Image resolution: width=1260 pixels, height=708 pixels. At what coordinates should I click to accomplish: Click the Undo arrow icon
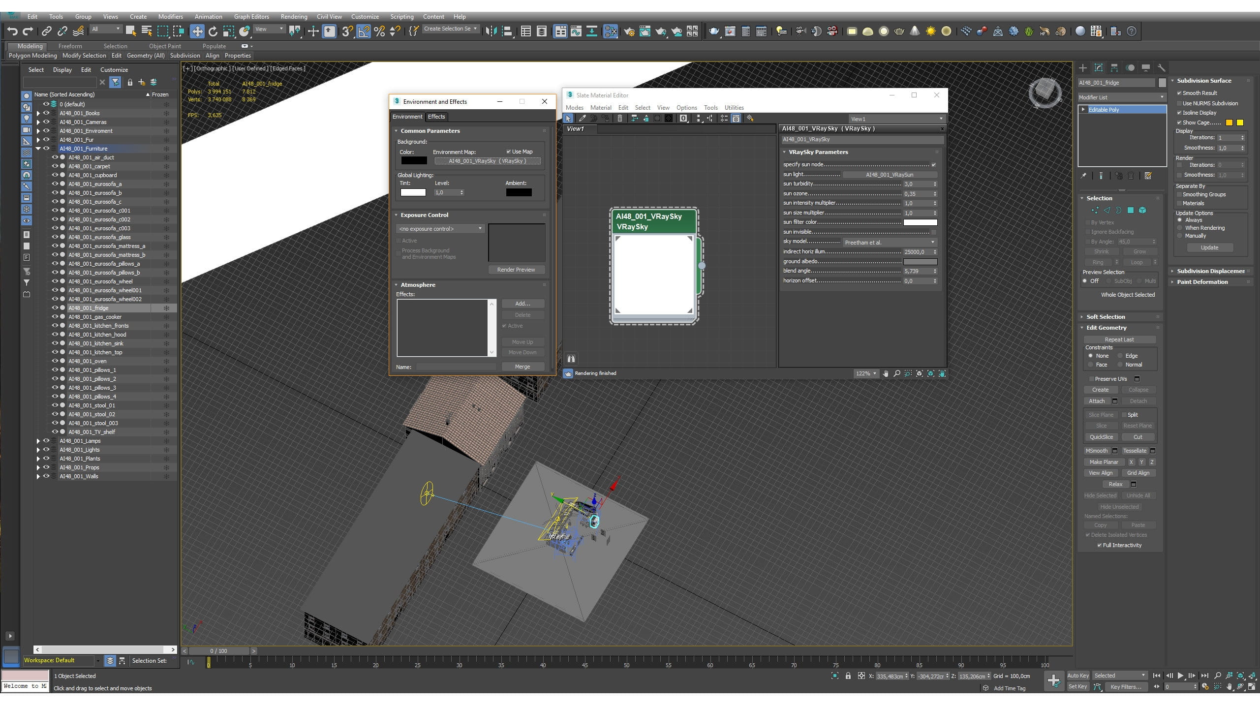pos(12,31)
